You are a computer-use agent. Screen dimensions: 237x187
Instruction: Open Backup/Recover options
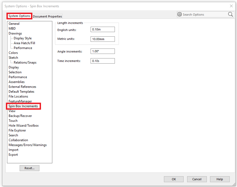(x=20, y=116)
